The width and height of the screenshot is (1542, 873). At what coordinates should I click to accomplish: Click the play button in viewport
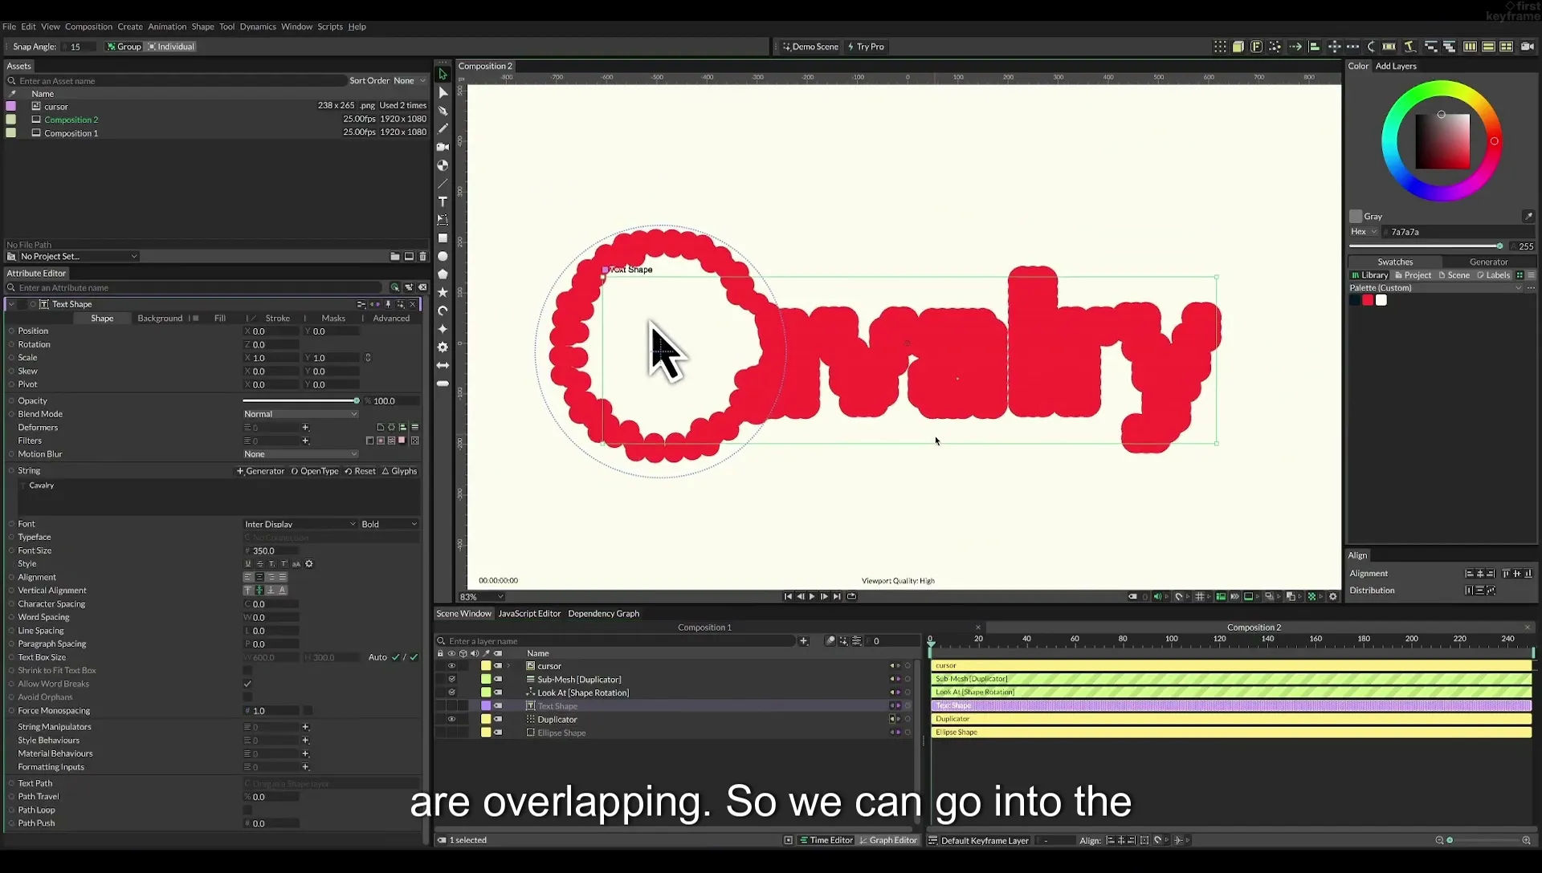812,596
